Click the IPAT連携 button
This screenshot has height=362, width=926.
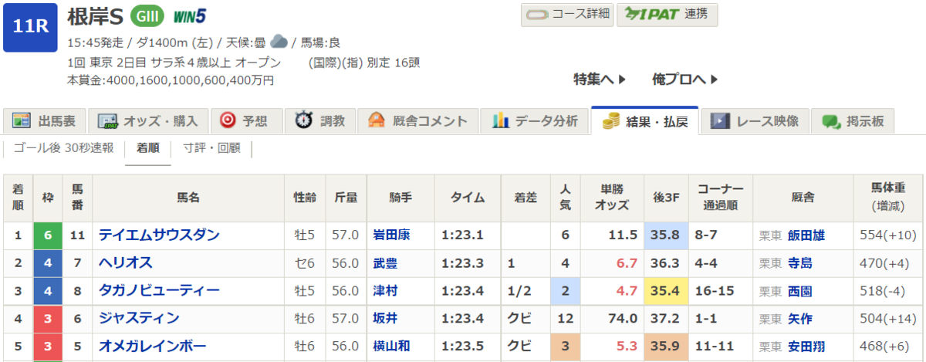tap(667, 14)
